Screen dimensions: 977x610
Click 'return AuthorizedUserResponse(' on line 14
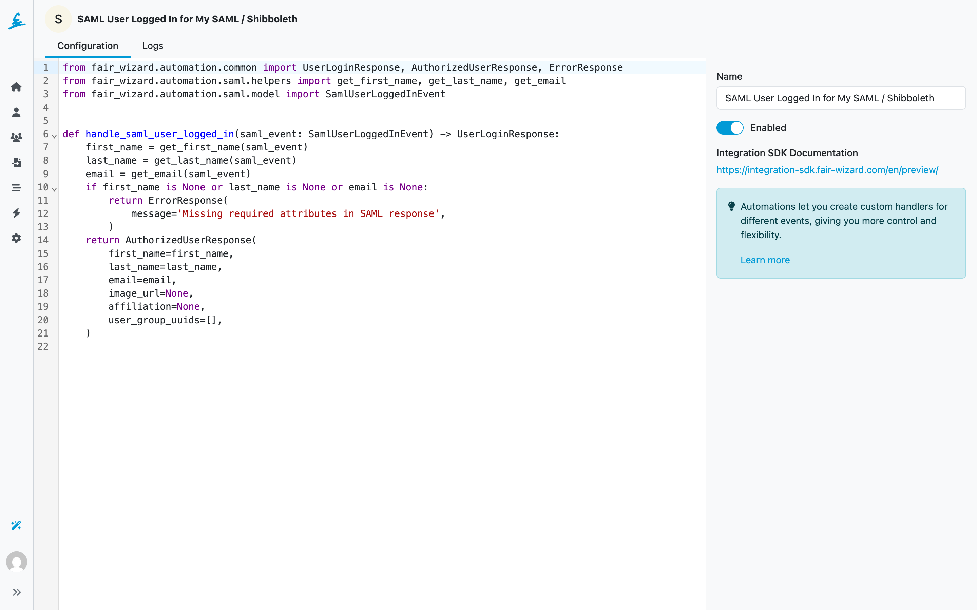coord(171,240)
